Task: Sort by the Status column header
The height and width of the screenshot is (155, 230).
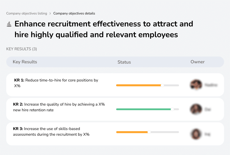Action: pyautogui.click(x=124, y=62)
